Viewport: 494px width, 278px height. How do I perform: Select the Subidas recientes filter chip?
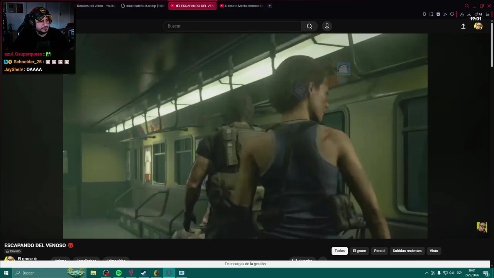tap(407, 251)
